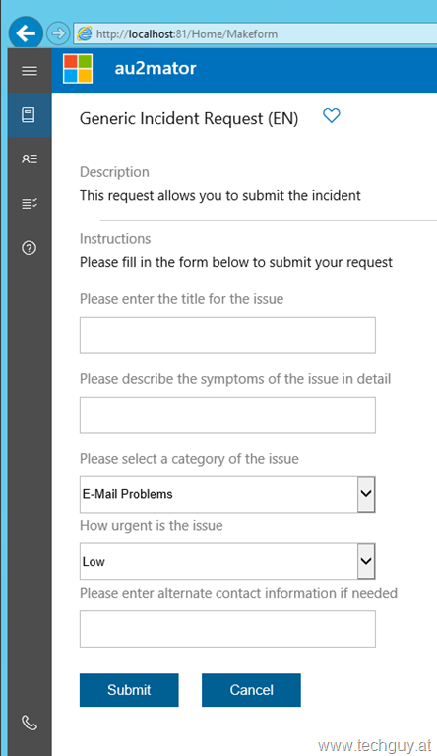Click the Internet Explorer icon in the address bar

pos(85,33)
